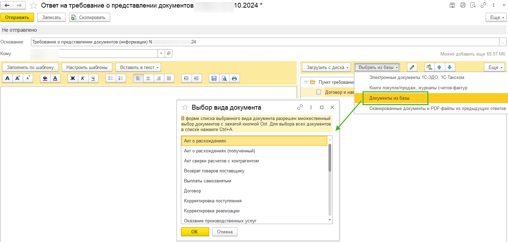Screen dimensions: 508x242
Task: Toggle underline formatting (Ч)
Action: pos(93,78)
